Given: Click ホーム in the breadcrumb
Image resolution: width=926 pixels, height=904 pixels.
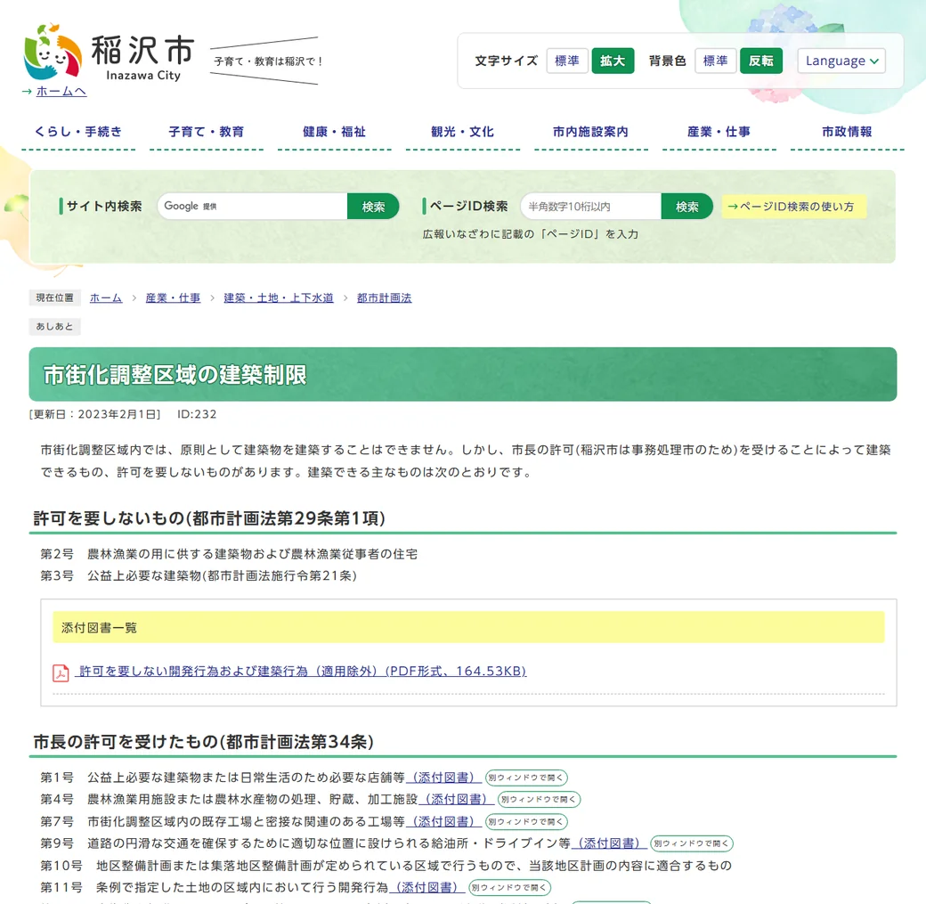Looking at the screenshot, I should pyautogui.click(x=106, y=297).
